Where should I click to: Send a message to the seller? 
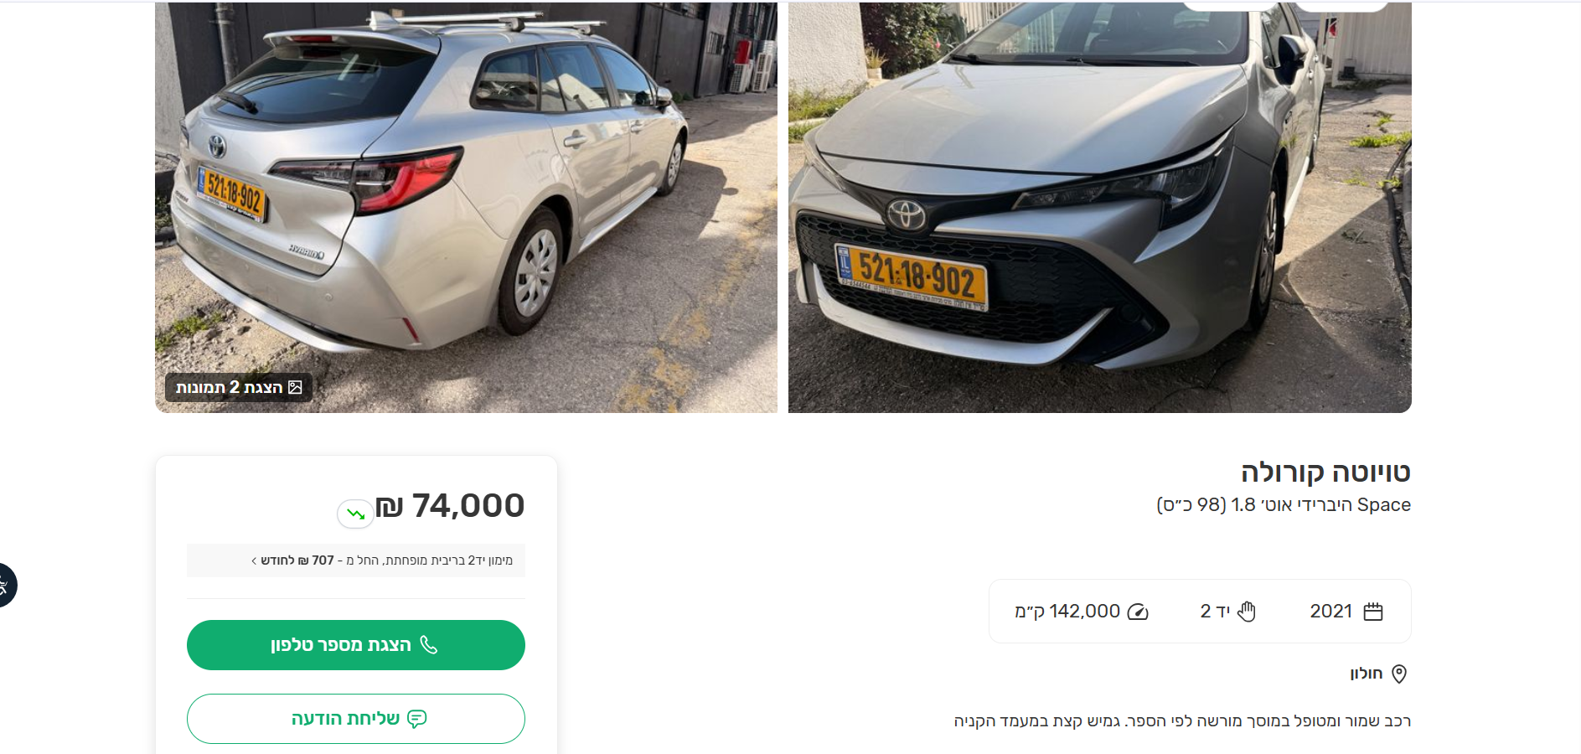coord(356,719)
